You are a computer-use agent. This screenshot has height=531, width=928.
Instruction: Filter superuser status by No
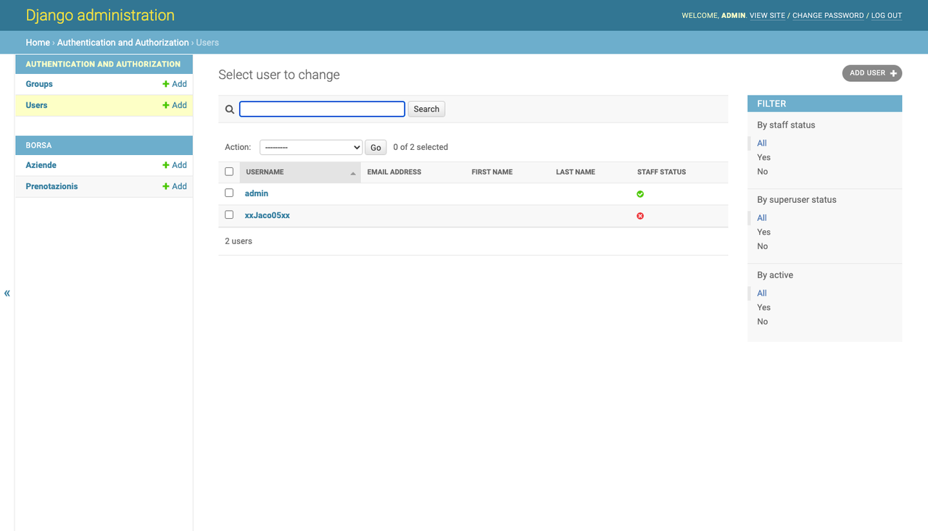pos(763,246)
